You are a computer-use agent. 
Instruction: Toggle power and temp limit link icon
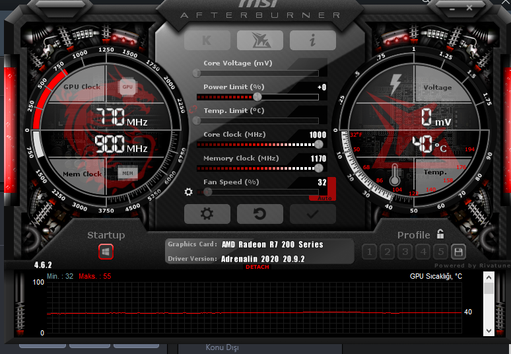[193, 109]
